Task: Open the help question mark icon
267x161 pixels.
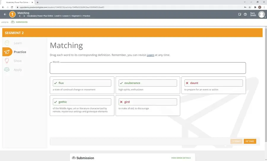Action: click(245, 14)
